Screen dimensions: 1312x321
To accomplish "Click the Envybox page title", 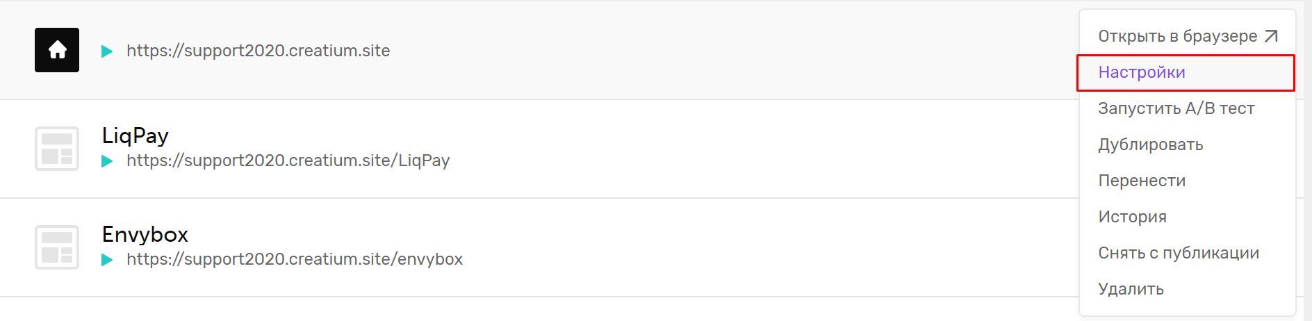I will click(145, 234).
